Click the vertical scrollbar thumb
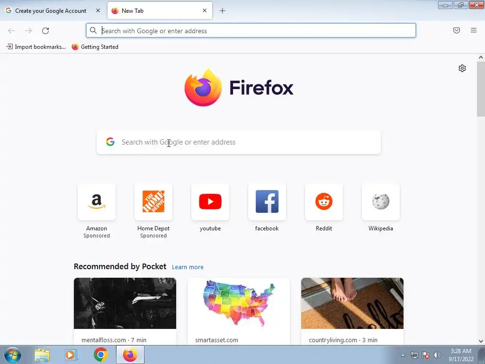Screen dimensions: 485x364 click(481, 89)
